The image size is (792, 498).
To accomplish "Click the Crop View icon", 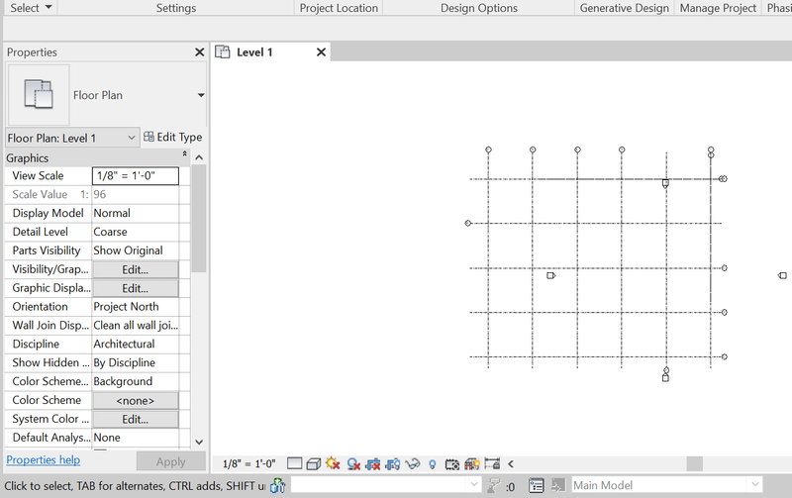I will tap(373, 463).
